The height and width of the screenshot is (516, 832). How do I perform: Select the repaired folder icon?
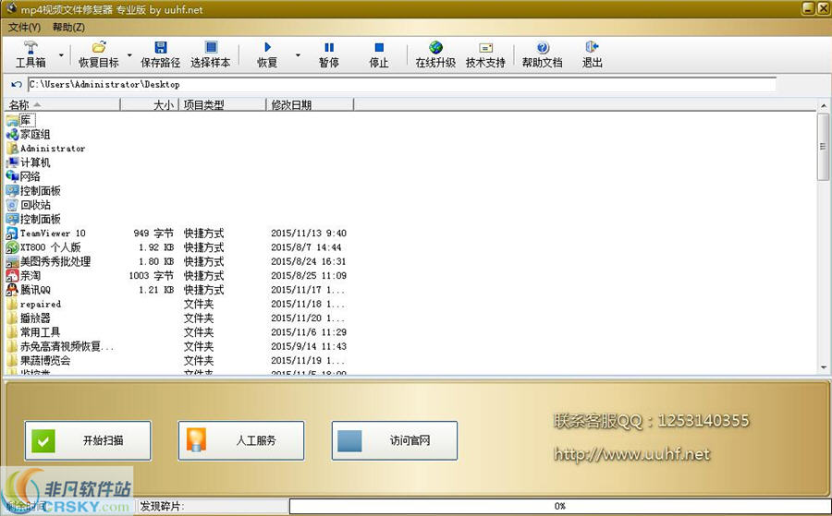12,304
